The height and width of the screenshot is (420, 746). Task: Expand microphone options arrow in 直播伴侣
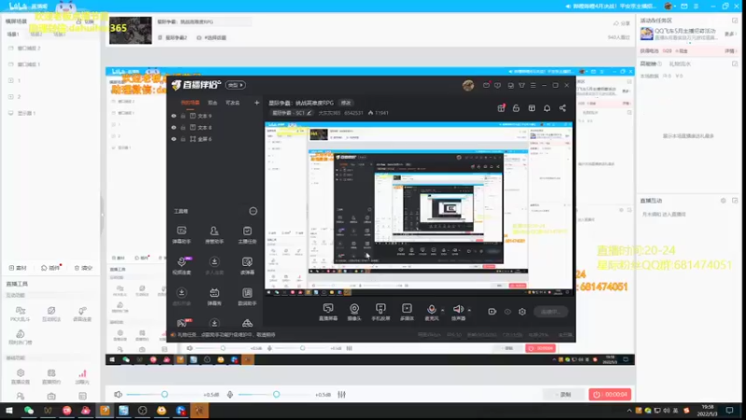pos(442,310)
